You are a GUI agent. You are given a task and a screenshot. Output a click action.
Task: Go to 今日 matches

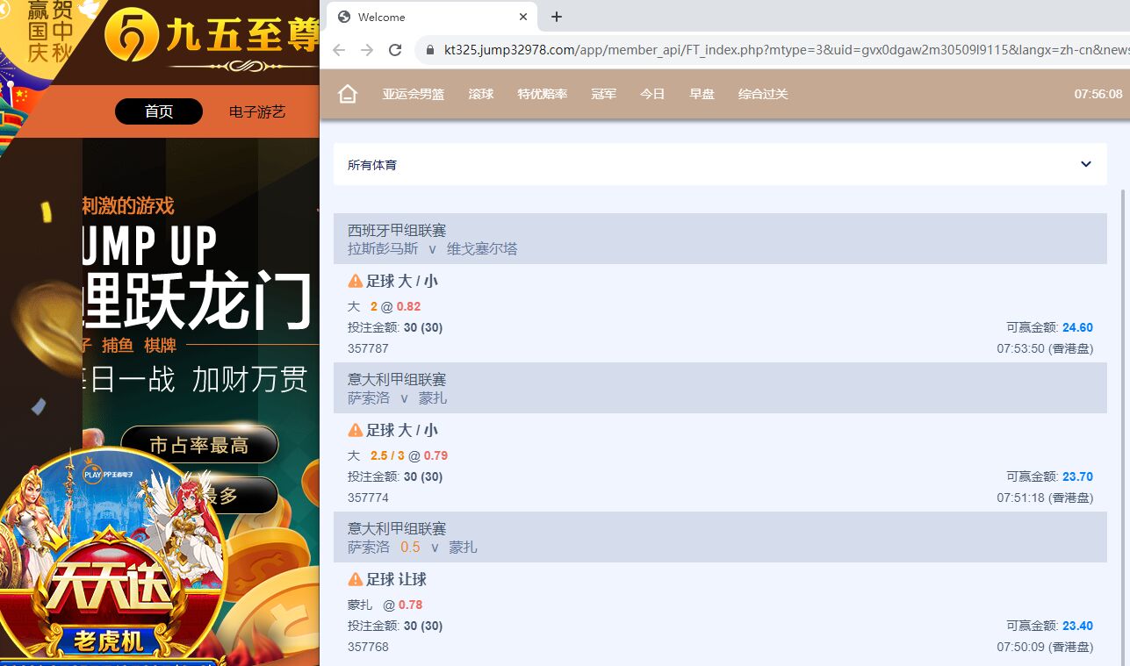(652, 94)
